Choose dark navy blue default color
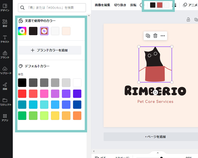The width and height of the screenshot is (198, 158). [x=77, y=105]
